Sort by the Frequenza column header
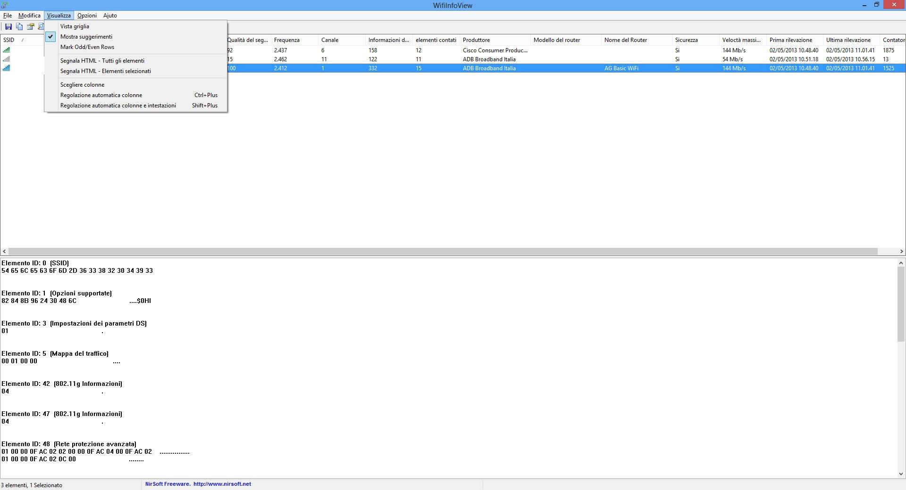Image resolution: width=906 pixels, height=490 pixels. [x=294, y=40]
